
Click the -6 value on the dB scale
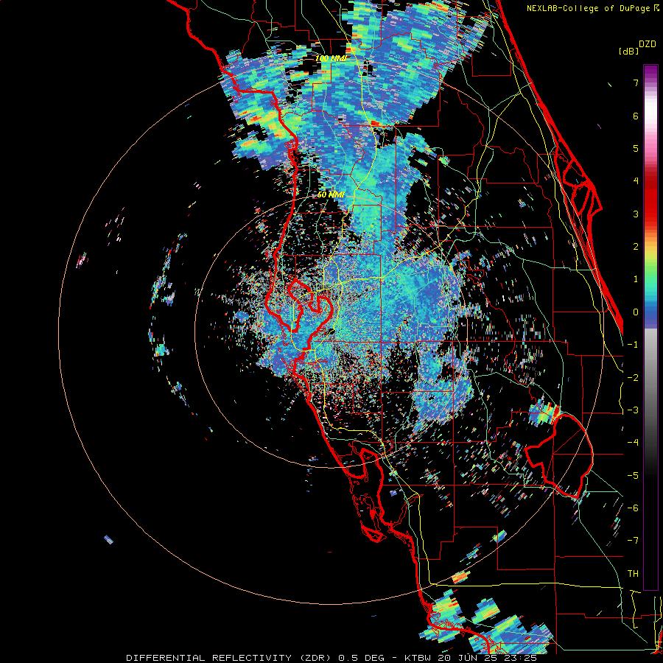633,508
